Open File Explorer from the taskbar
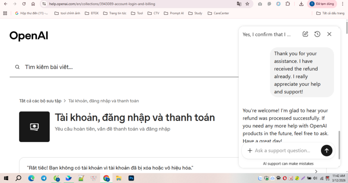Screen dimensions: 348x183 tap(119, 178)
